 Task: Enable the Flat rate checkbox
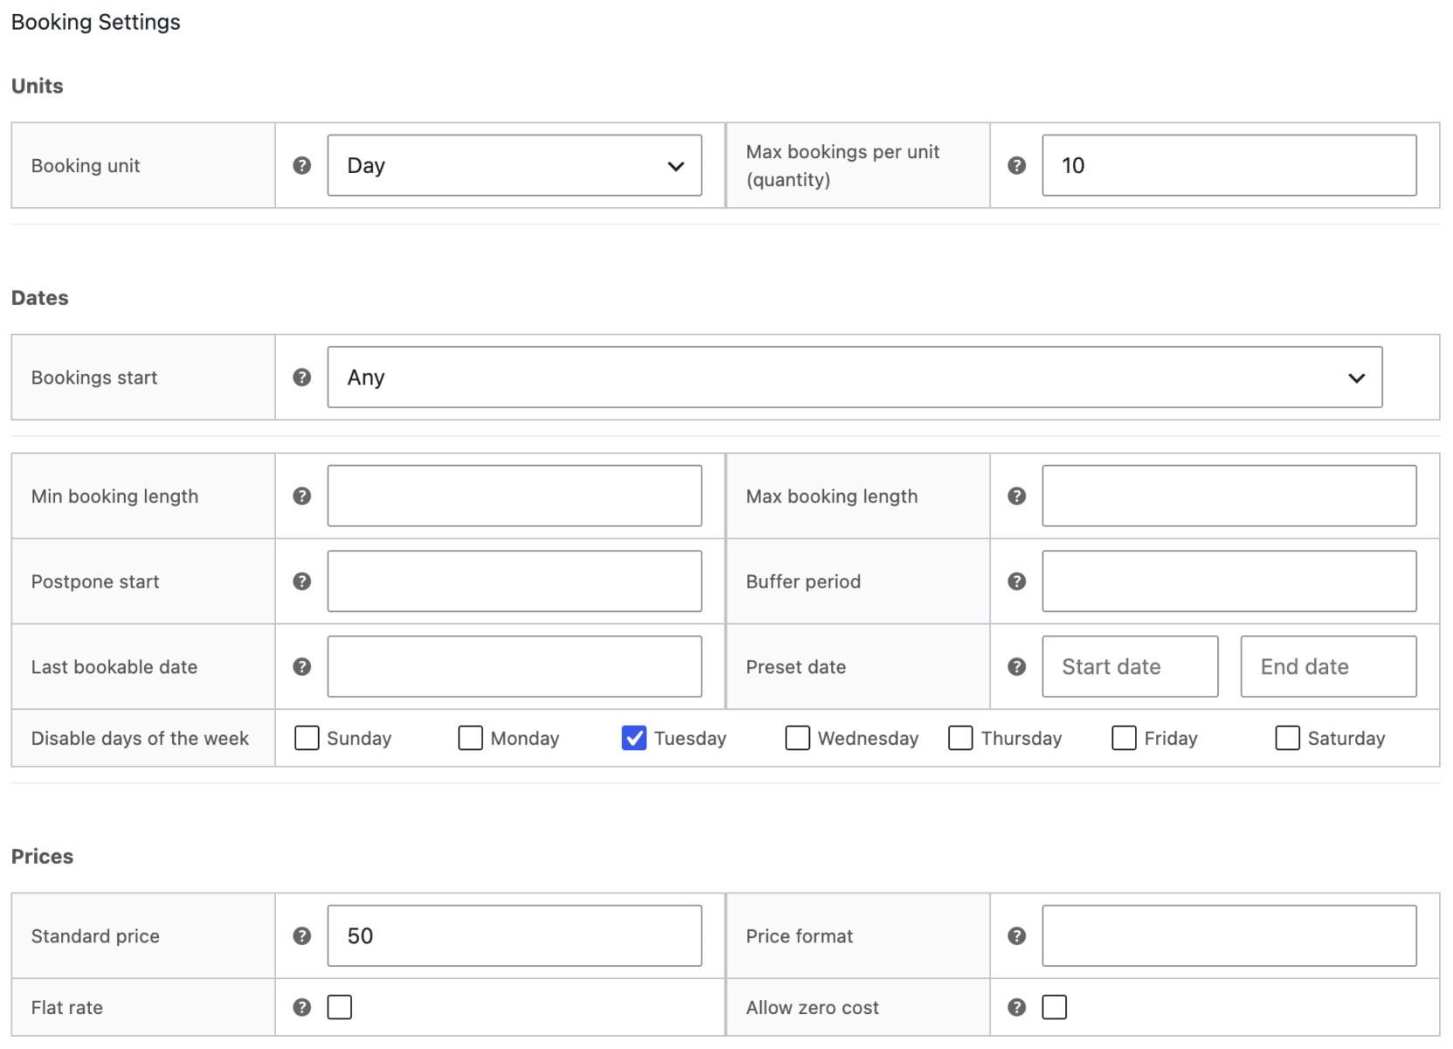point(339,1007)
